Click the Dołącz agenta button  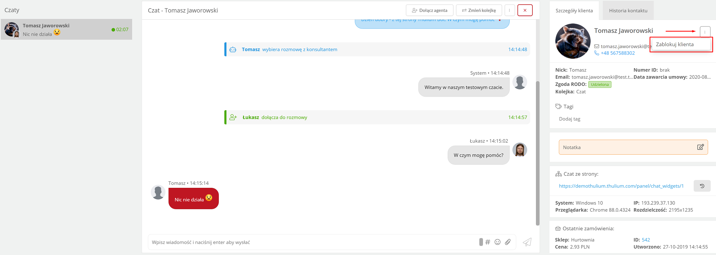tap(429, 10)
